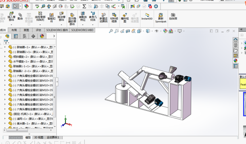The height and width of the screenshot is (144, 246).
Task: Open File Explorer folder icon in task pane
Action: coord(235,50)
